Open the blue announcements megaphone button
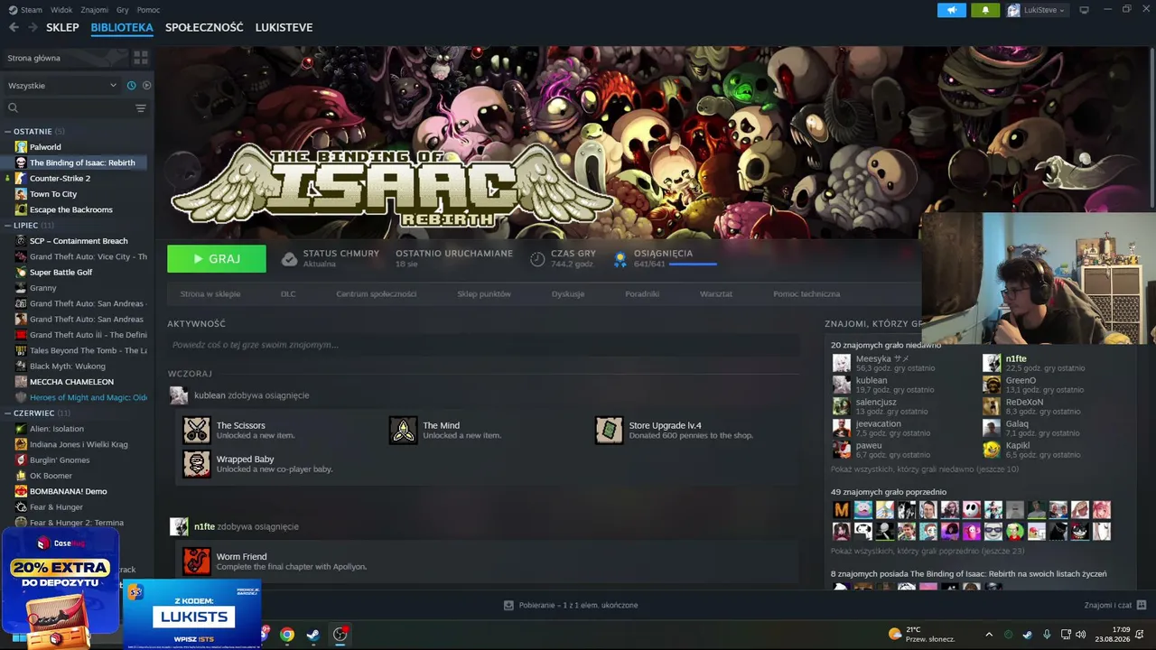 [x=952, y=10]
